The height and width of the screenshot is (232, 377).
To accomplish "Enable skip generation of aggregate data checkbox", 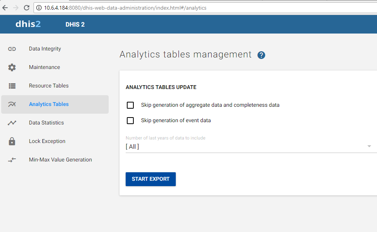I will pyautogui.click(x=130, y=105).
